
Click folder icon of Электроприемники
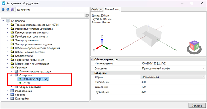pos(12,40)
